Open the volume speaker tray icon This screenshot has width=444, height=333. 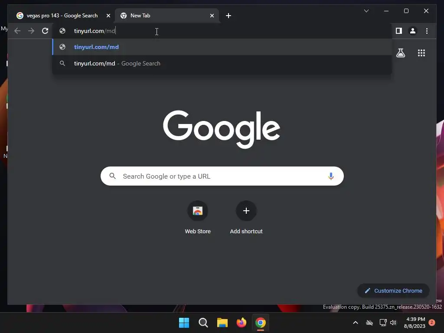(x=393, y=323)
